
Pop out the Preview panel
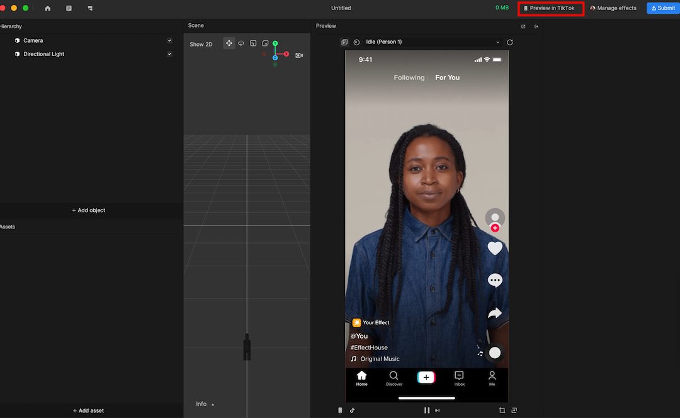[x=523, y=26]
